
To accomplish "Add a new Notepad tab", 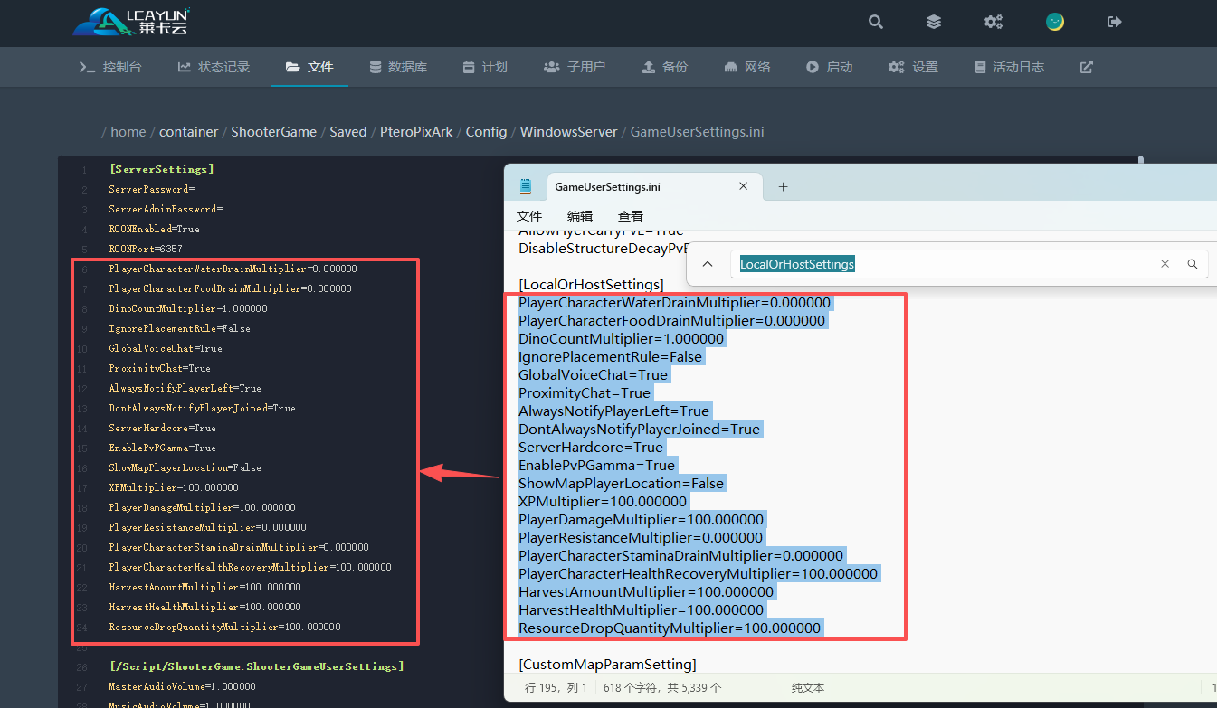I will [x=783, y=187].
